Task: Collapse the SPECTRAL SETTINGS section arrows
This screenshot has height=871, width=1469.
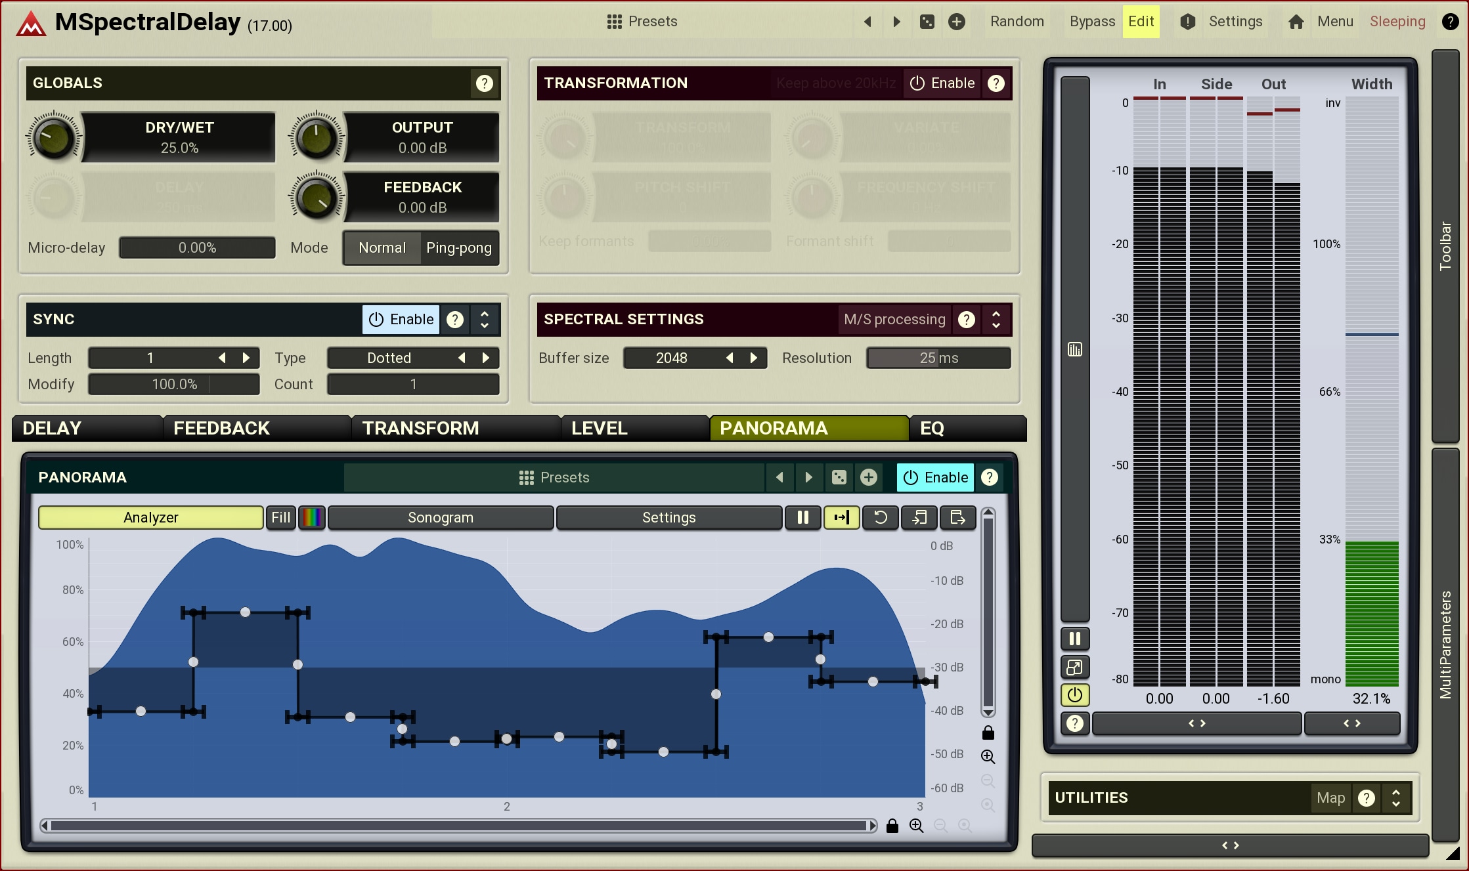Action: [x=996, y=320]
